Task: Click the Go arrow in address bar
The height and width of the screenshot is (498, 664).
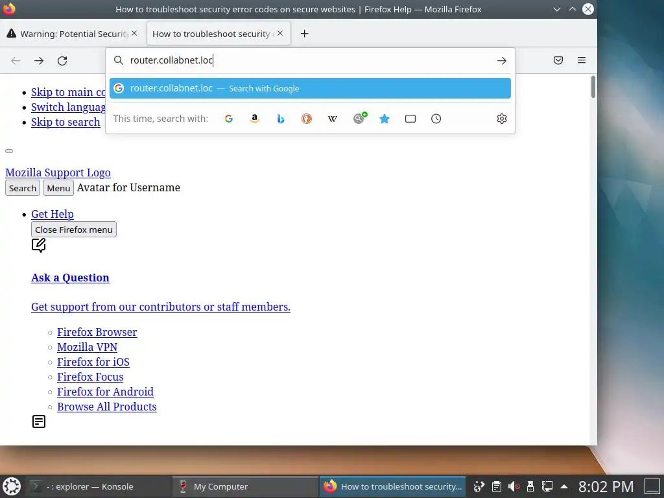Action: (502, 60)
